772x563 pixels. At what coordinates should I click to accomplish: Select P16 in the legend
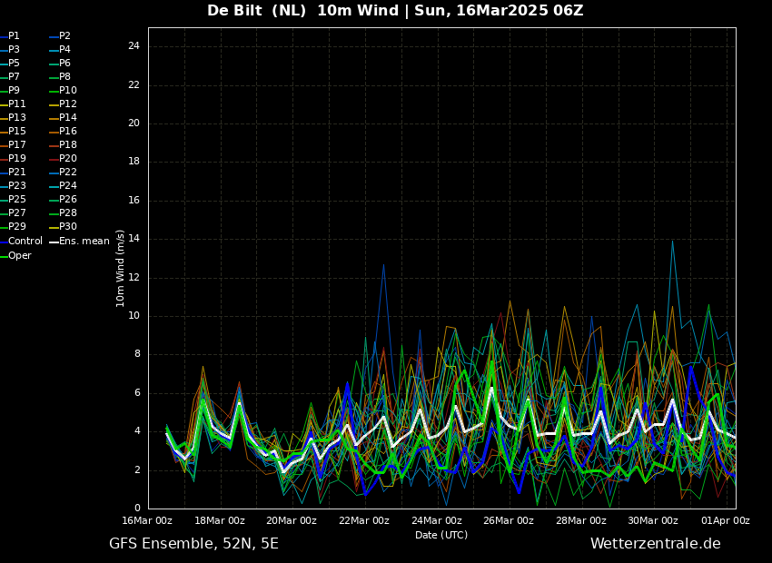coord(68,132)
